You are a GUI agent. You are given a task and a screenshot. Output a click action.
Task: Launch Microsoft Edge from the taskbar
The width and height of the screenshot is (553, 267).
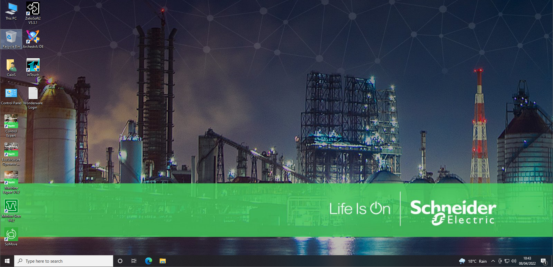[x=148, y=261]
